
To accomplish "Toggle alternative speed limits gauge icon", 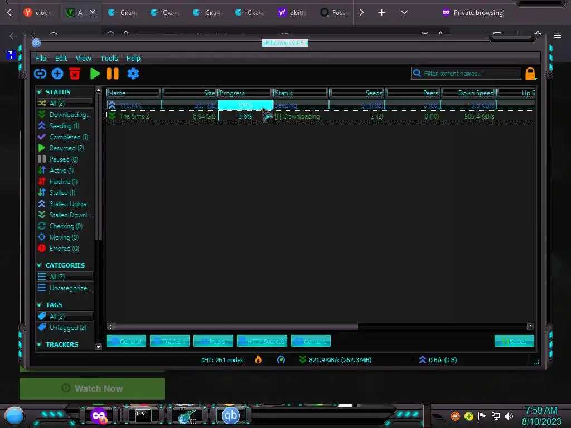I will coord(281,360).
